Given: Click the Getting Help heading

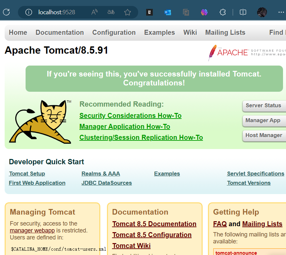Looking at the screenshot, I should click(236, 212).
